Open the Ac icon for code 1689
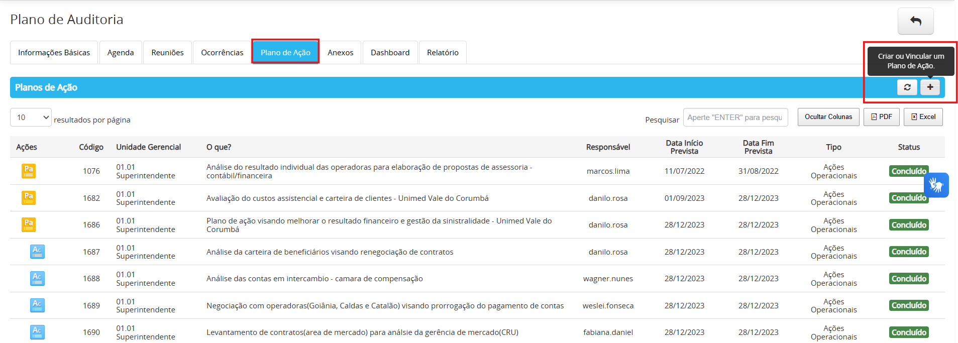 37,305
